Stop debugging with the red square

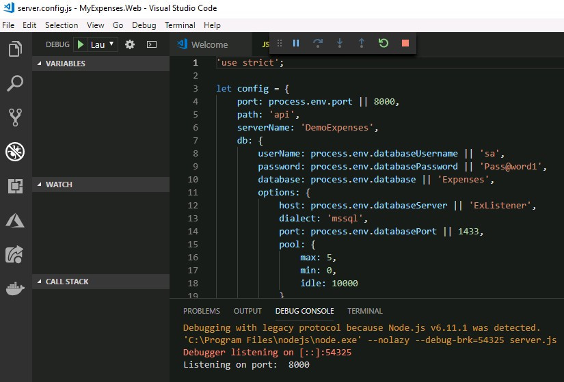click(x=405, y=43)
